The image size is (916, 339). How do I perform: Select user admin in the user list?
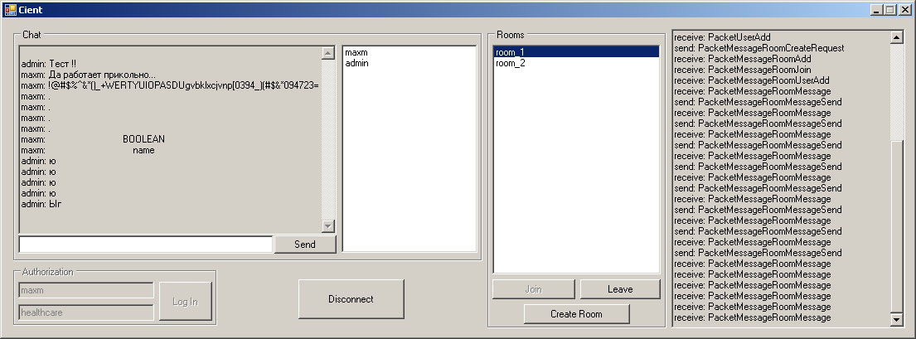(x=357, y=63)
